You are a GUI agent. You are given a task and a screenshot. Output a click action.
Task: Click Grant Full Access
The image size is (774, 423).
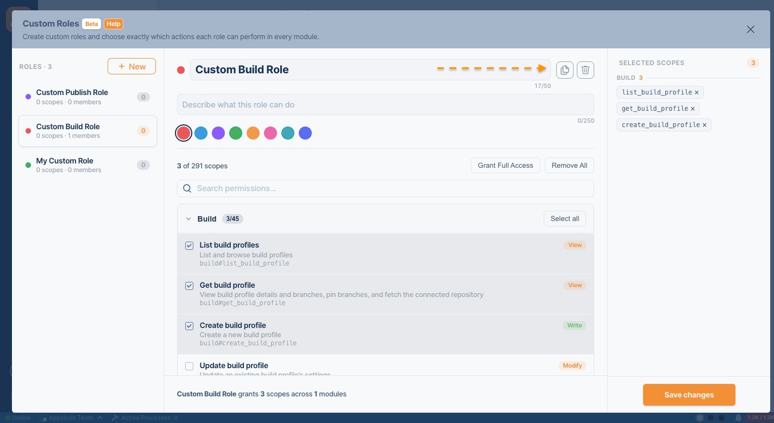click(506, 166)
